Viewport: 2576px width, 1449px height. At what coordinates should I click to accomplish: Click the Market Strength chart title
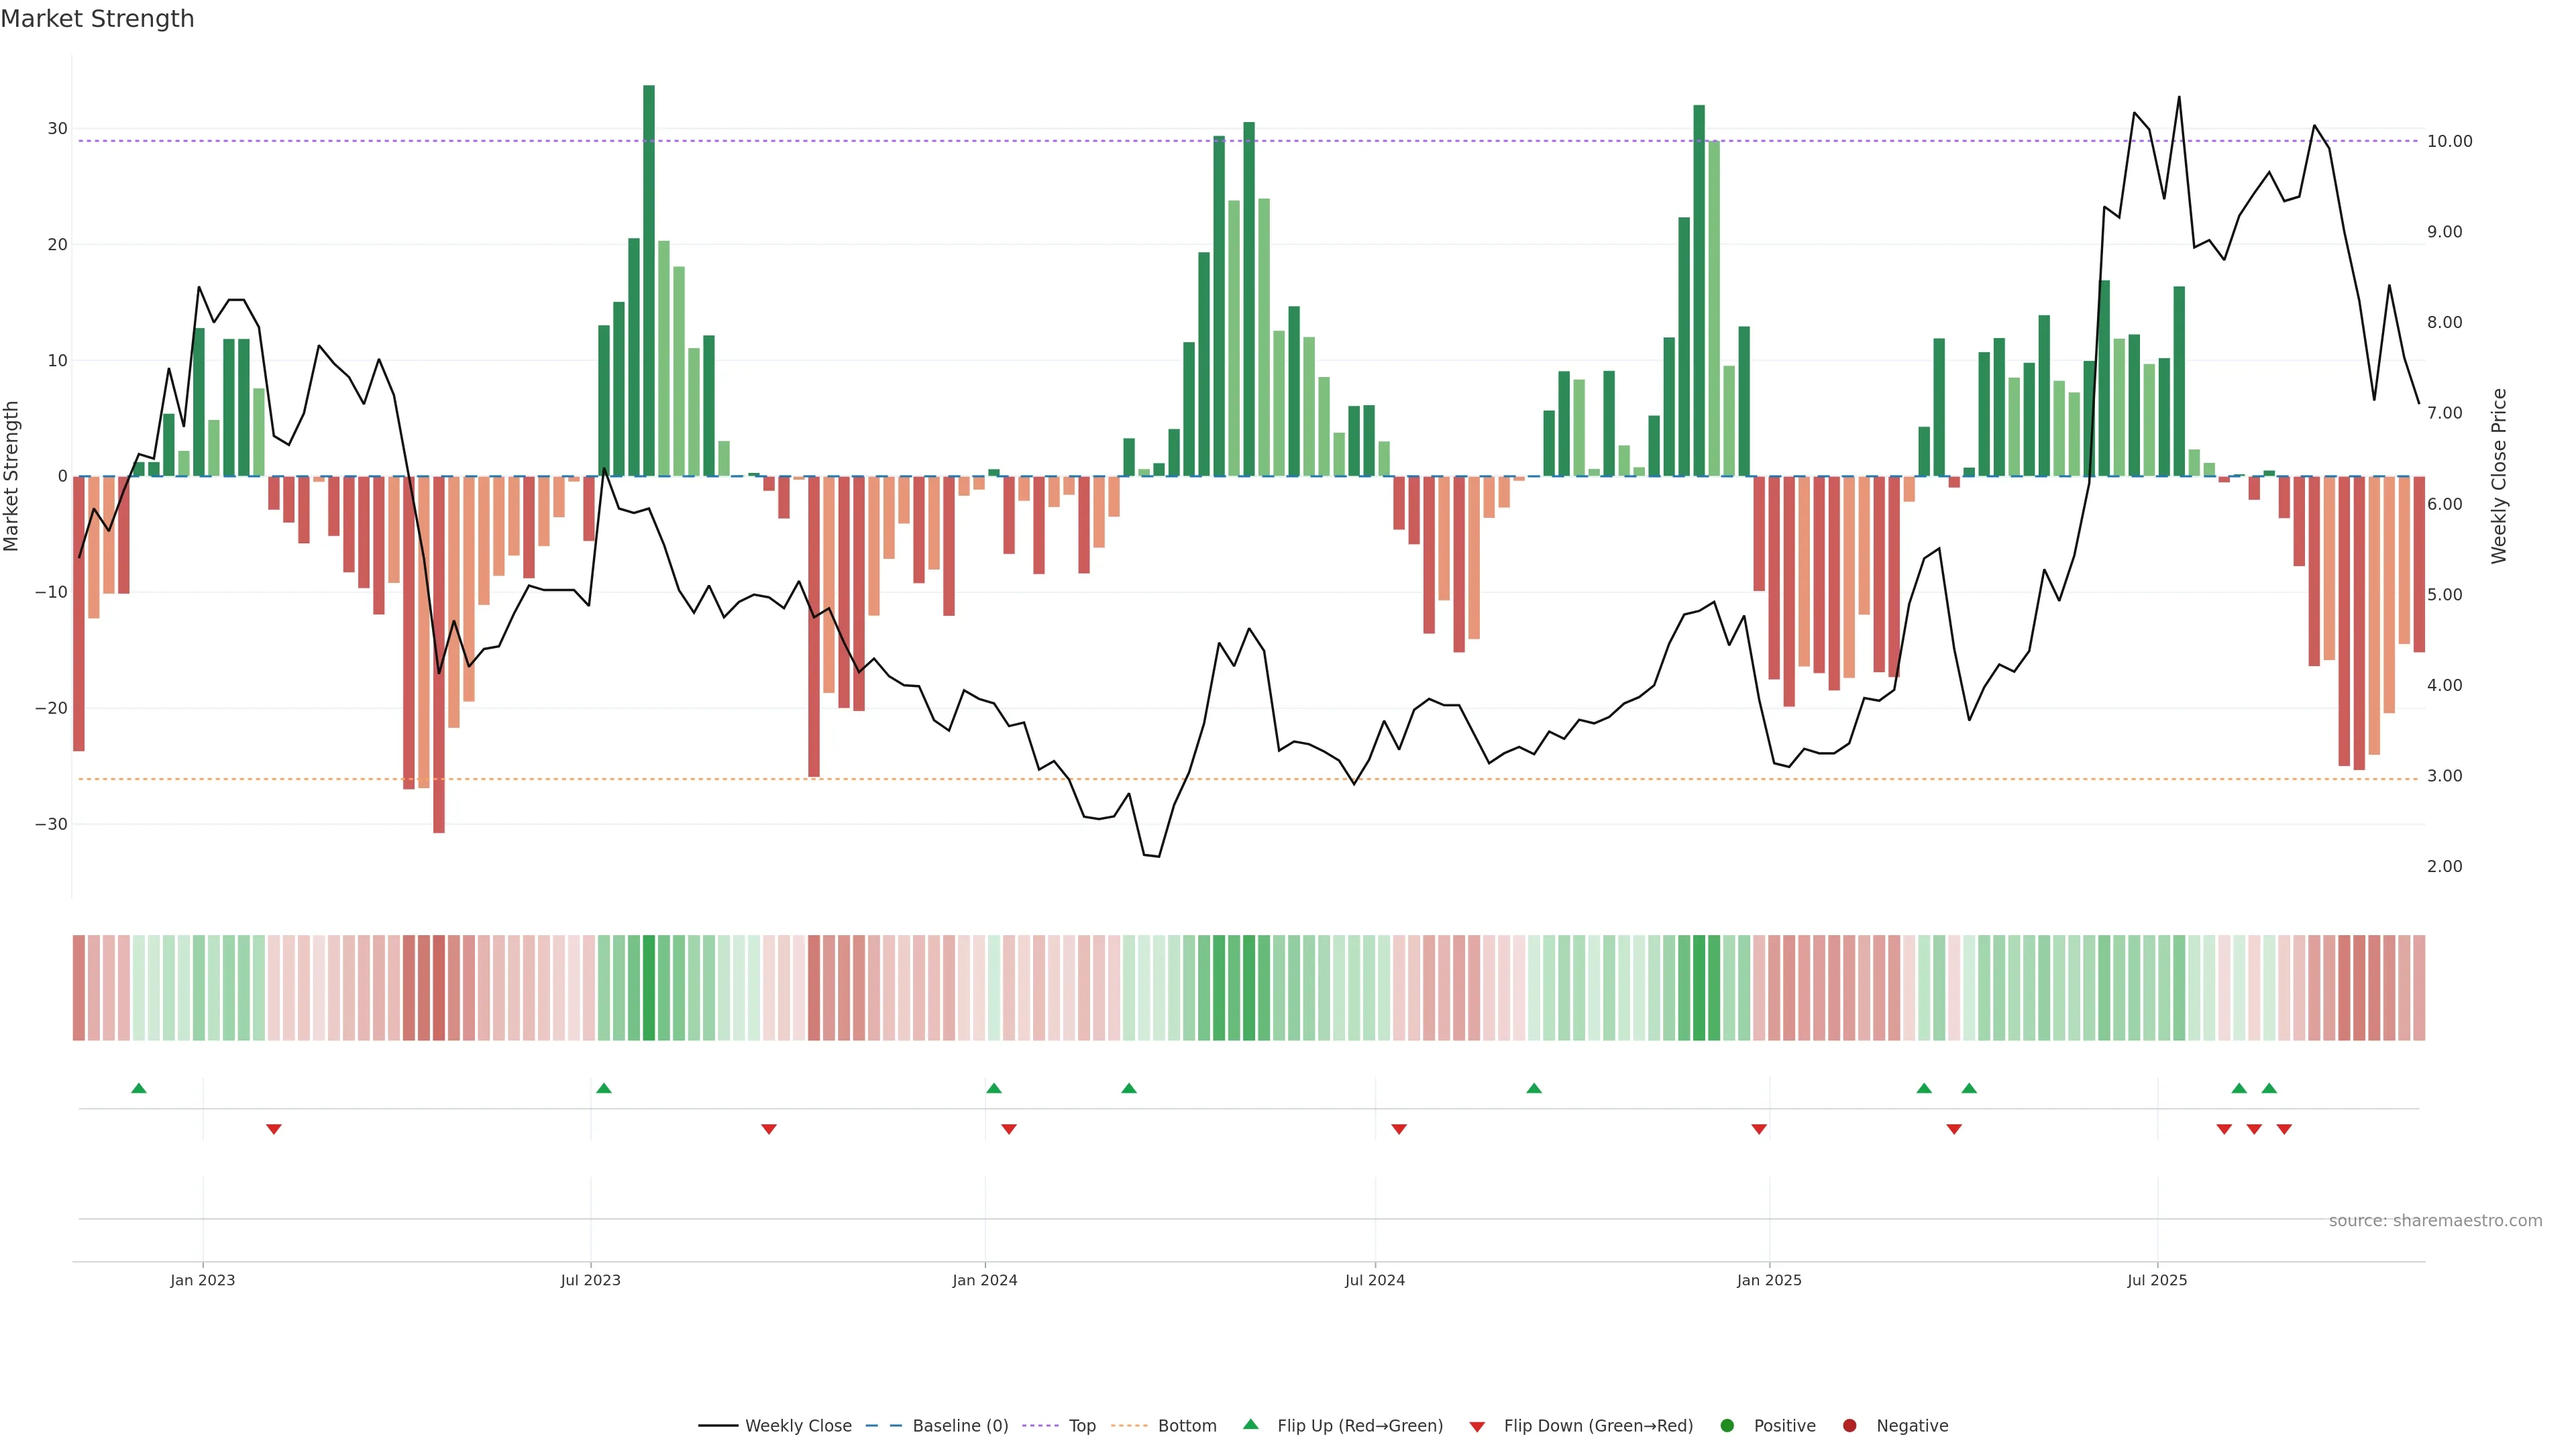[97, 19]
